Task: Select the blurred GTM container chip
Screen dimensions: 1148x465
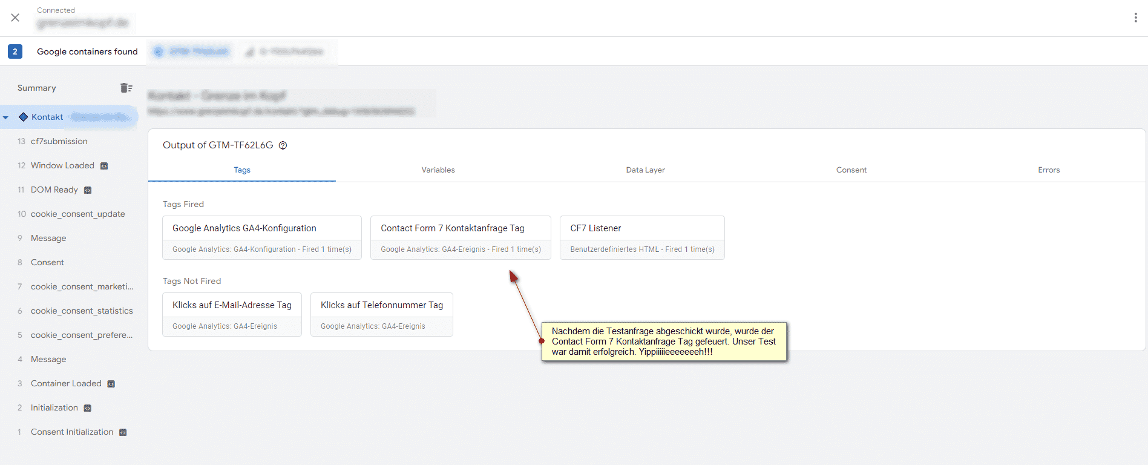Action: point(192,51)
